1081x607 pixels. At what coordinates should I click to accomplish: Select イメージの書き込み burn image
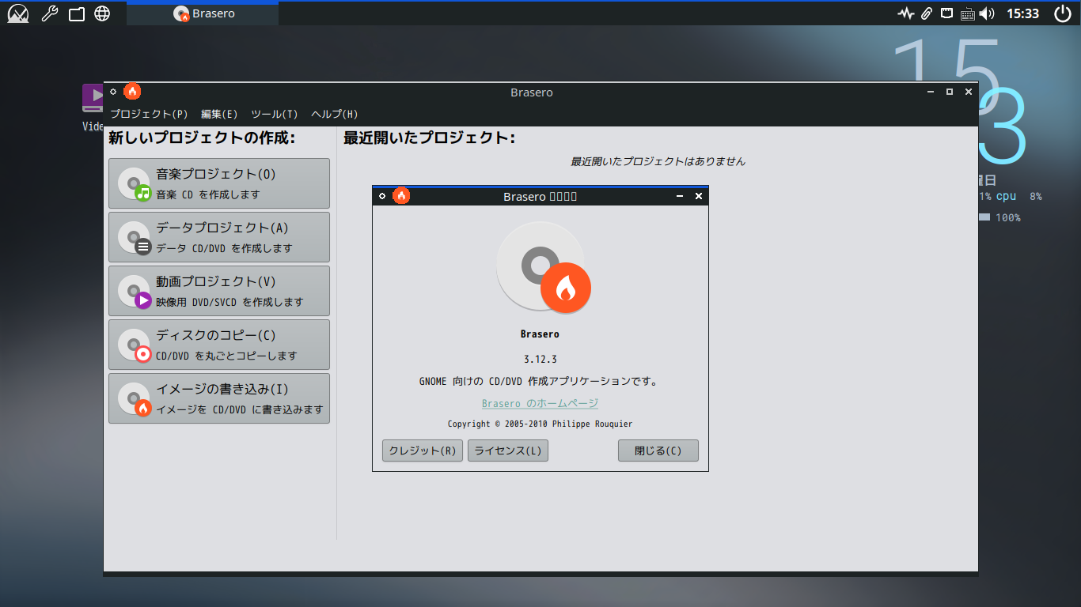(x=219, y=398)
